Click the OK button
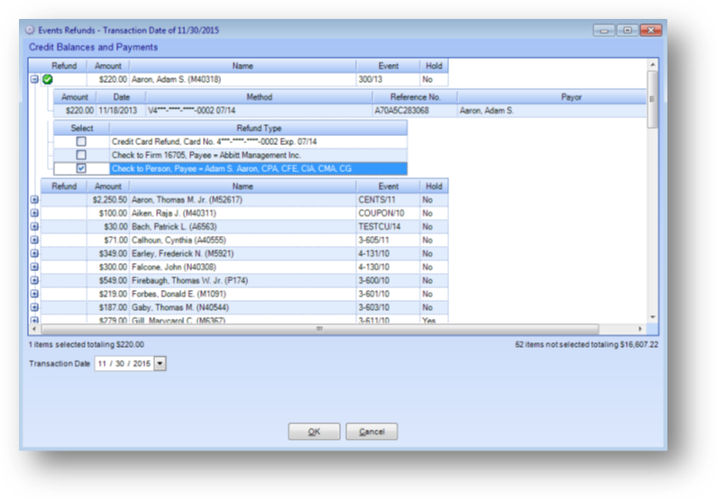Screen dimensions: 717x499 [x=314, y=431]
